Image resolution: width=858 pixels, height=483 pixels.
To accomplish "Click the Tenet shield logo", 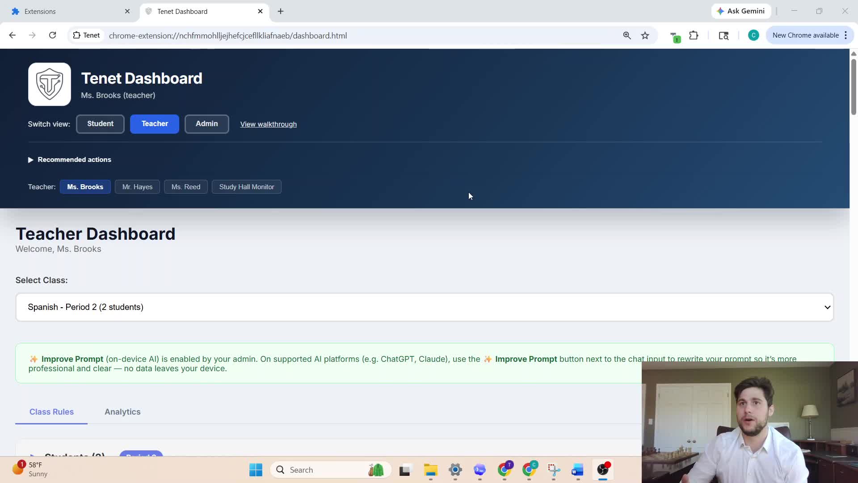I will pos(50,84).
